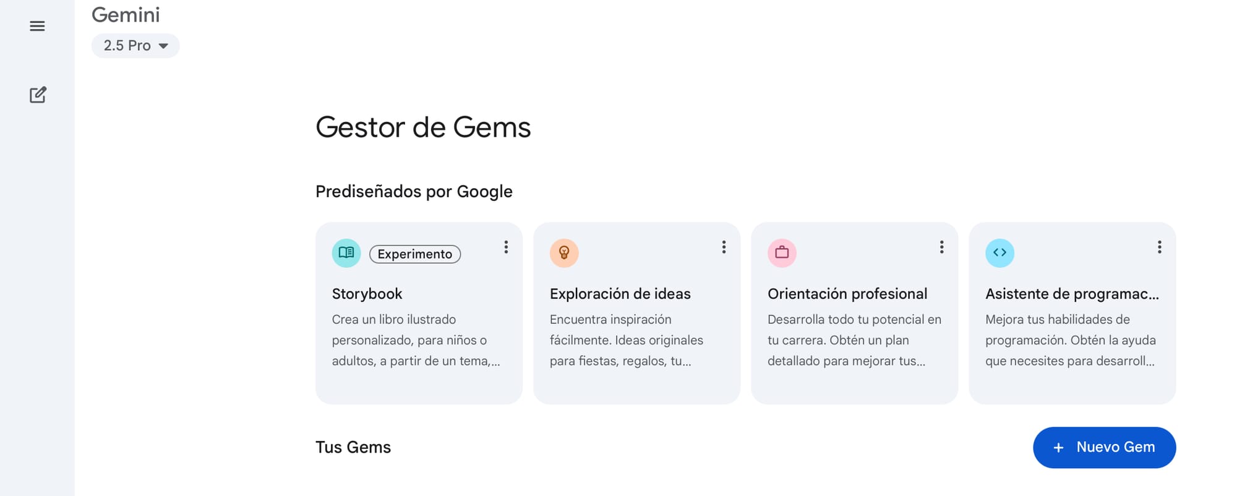Click the Experimento badge on Storybook
The height and width of the screenshot is (496, 1237).
point(415,254)
